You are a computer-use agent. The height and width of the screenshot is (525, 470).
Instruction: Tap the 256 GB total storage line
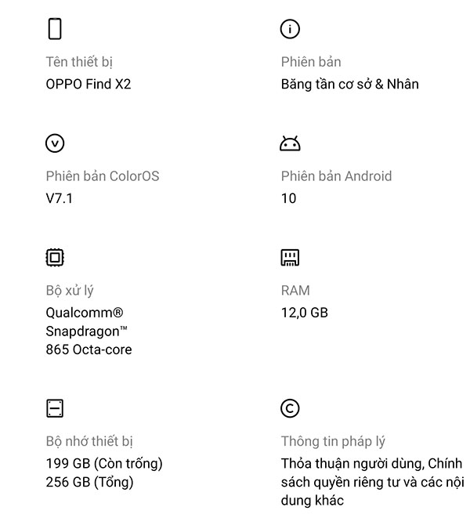89,482
